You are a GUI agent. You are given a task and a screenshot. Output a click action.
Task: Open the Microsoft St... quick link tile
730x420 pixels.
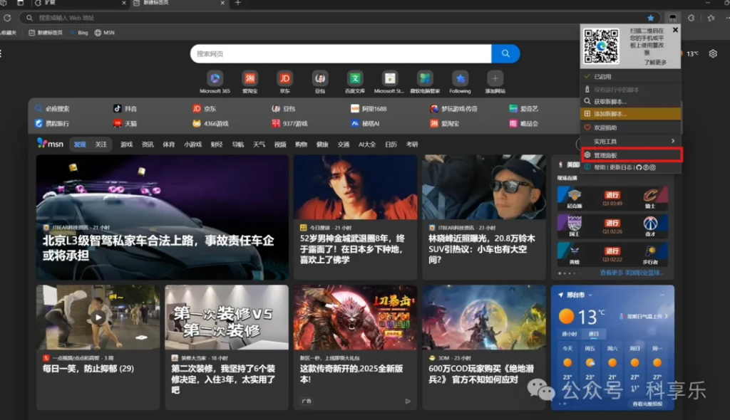pos(389,83)
